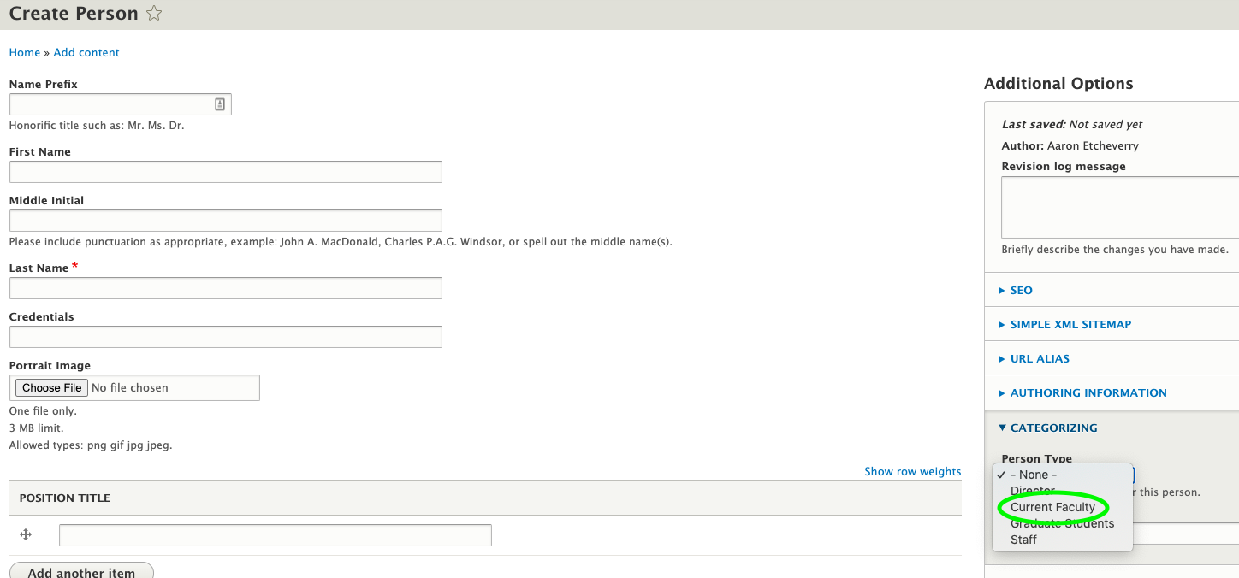Image resolution: width=1239 pixels, height=578 pixels.
Task: Choose Staff as the Person Type
Action: click(x=1023, y=539)
